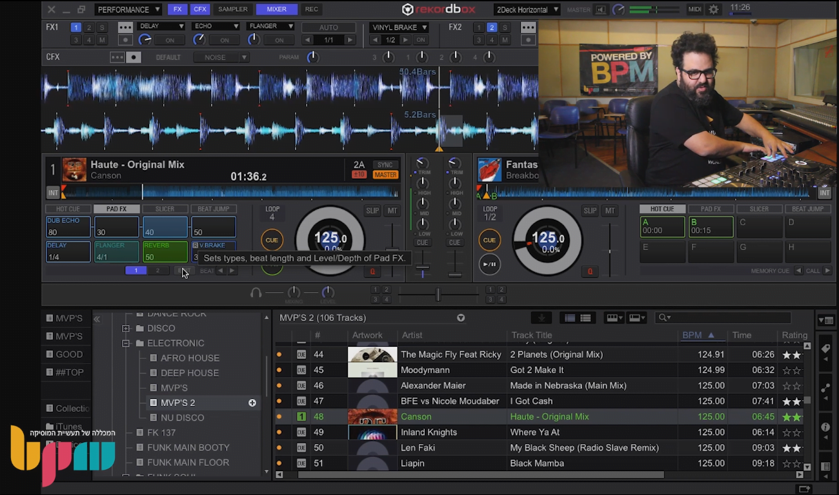Open the settings gear icon
Viewport: 839px width, 495px height.
(x=713, y=10)
